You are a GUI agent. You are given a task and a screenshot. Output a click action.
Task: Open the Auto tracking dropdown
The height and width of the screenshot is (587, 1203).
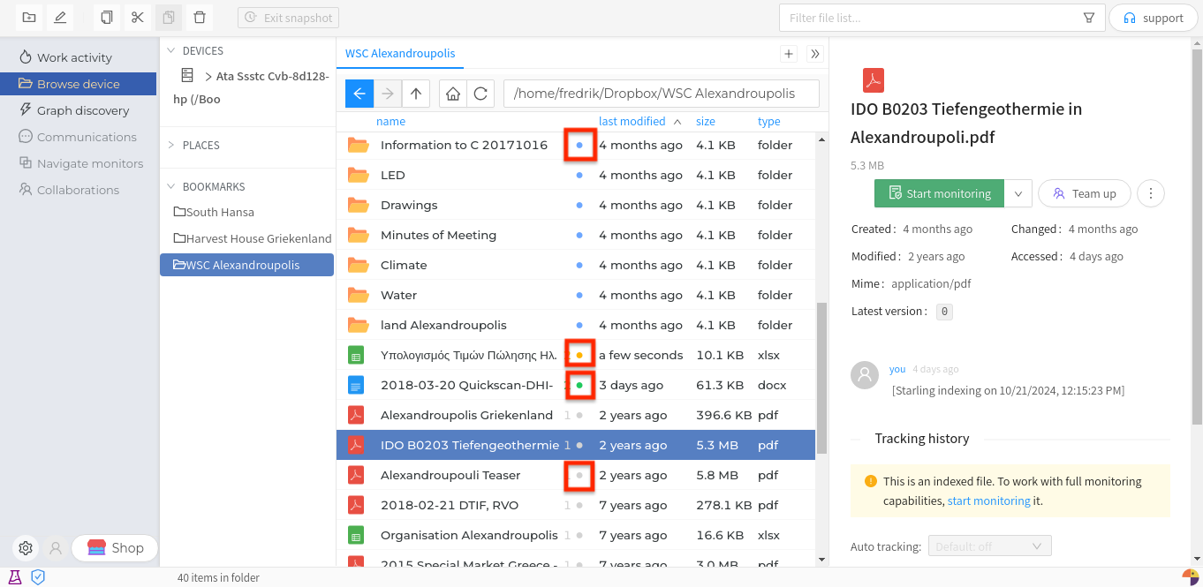989,546
